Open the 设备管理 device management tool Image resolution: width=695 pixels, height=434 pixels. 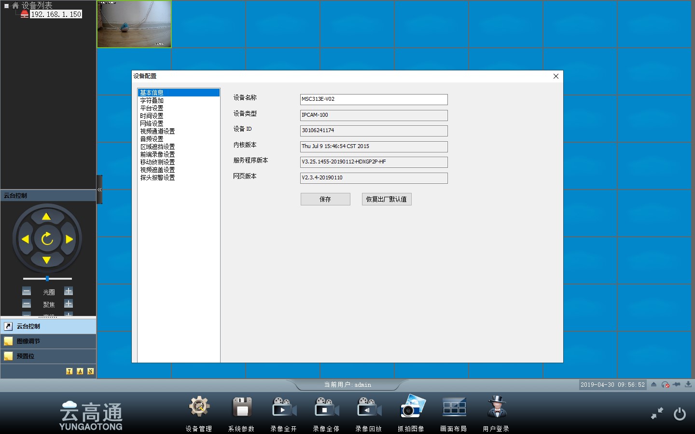(199, 413)
